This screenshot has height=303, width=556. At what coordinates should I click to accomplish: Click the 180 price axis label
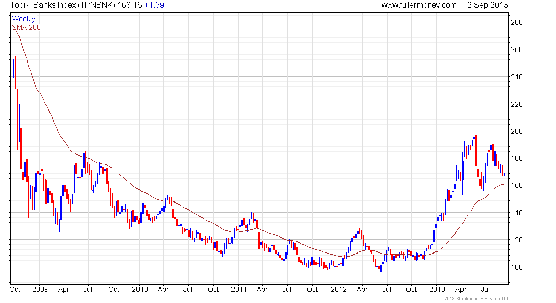point(516,159)
